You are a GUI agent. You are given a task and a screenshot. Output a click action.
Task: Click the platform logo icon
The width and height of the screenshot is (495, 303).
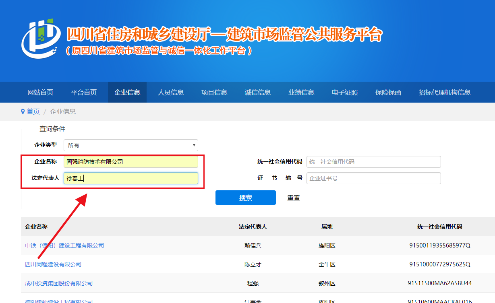[39, 39]
